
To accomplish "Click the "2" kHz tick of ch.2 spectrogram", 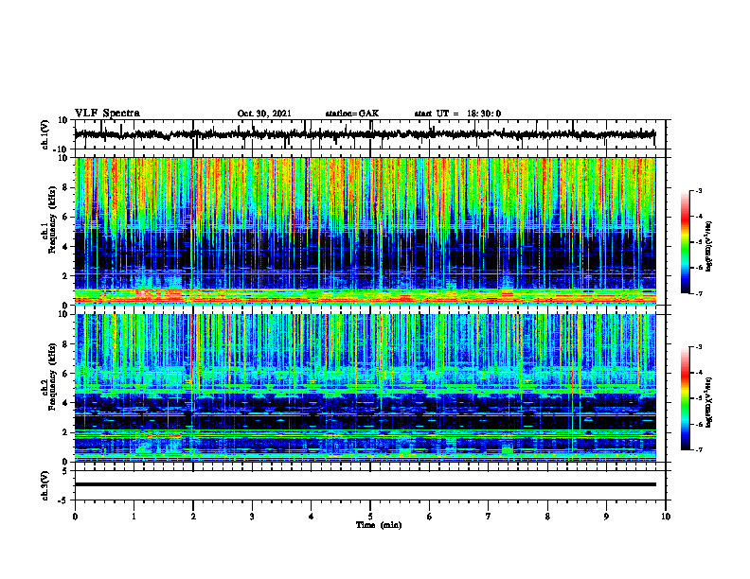I will 66,432.
